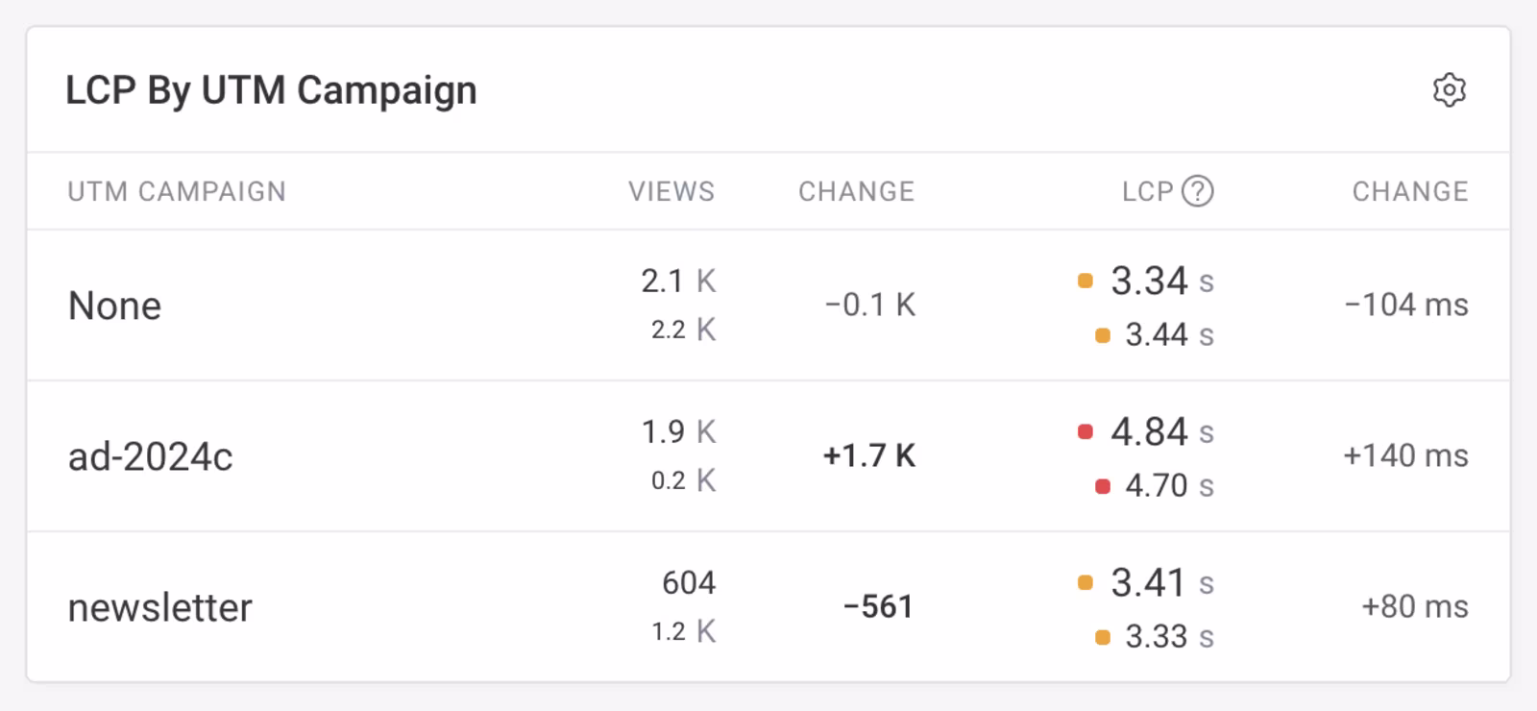Click the orange status dot beside 3.44 s
Screen dimensions: 1537x711
click(x=1103, y=336)
